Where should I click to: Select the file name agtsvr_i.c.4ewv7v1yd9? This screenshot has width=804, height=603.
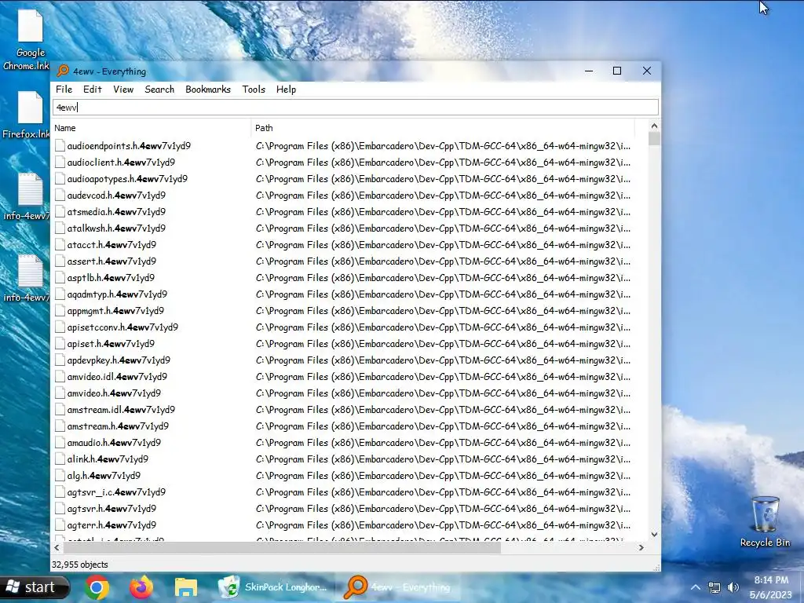click(x=116, y=492)
